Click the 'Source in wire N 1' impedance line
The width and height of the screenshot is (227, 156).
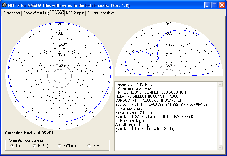tap(161, 105)
